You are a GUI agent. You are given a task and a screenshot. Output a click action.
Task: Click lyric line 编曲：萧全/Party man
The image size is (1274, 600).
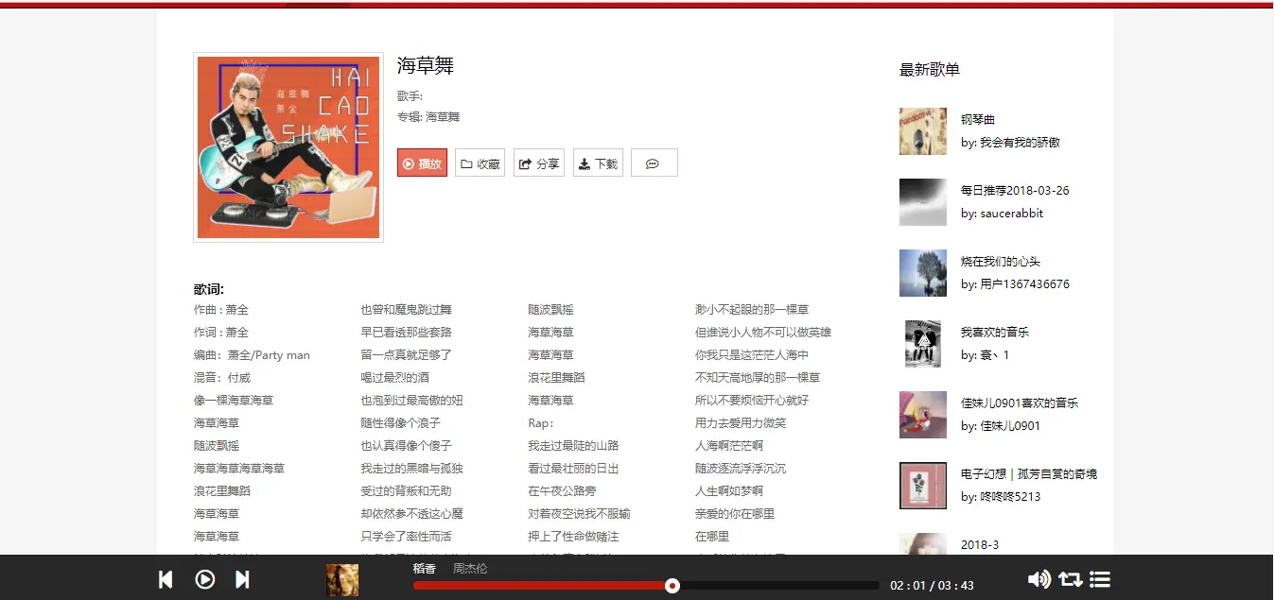point(252,355)
